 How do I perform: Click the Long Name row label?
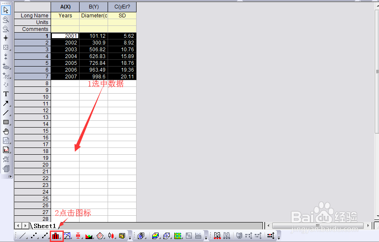pos(33,16)
